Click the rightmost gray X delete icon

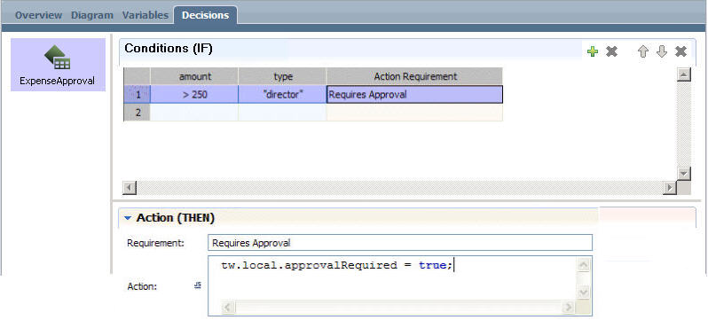pyautogui.click(x=680, y=51)
